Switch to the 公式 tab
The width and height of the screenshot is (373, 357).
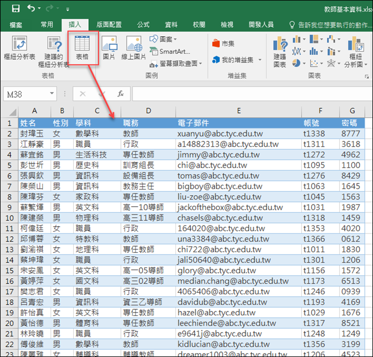pyautogui.click(x=143, y=24)
